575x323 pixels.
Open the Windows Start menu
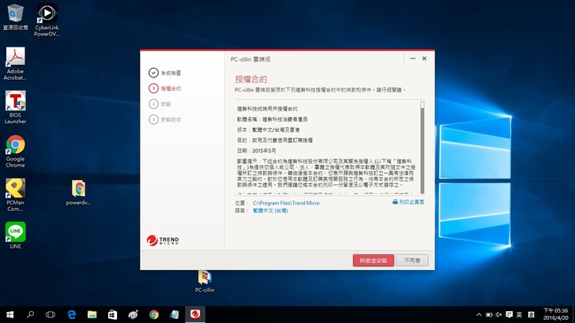click(9, 314)
